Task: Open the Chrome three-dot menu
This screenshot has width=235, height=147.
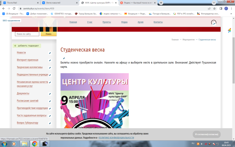Action: click(x=231, y=9)
